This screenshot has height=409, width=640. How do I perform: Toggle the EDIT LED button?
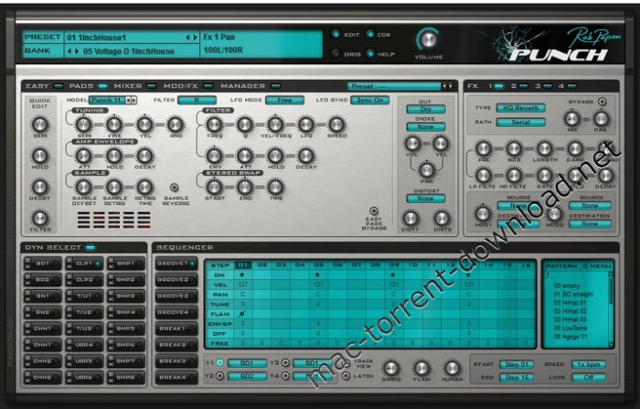coord(336,35)
